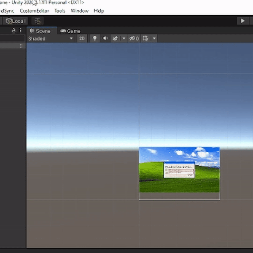The height and width of the screenshot is (253, 253).
Task: Toggle the scene grid visibility icon
Action: click(x=145, y=38)
